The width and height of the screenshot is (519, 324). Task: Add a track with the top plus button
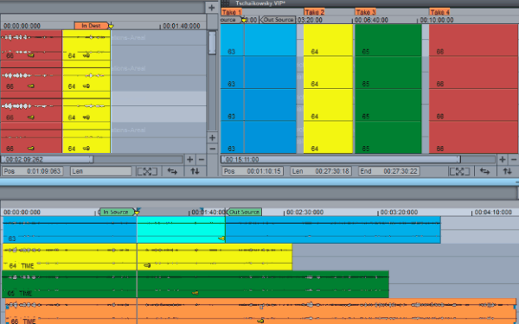(212, 8)
